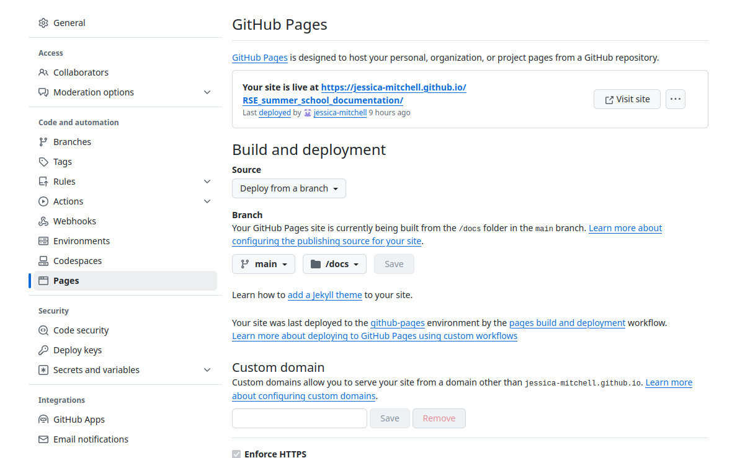Screen dimensions: 745x458
Task: Click the GitHub Apps icon
Action: [43, 420]
